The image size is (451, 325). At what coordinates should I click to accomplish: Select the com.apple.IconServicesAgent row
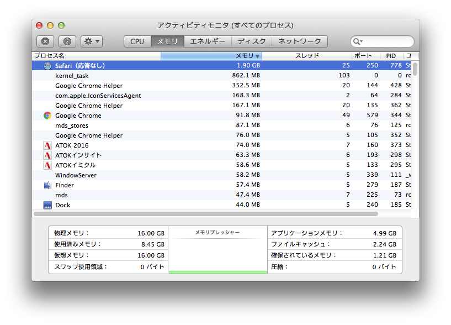tap(221, 96)
